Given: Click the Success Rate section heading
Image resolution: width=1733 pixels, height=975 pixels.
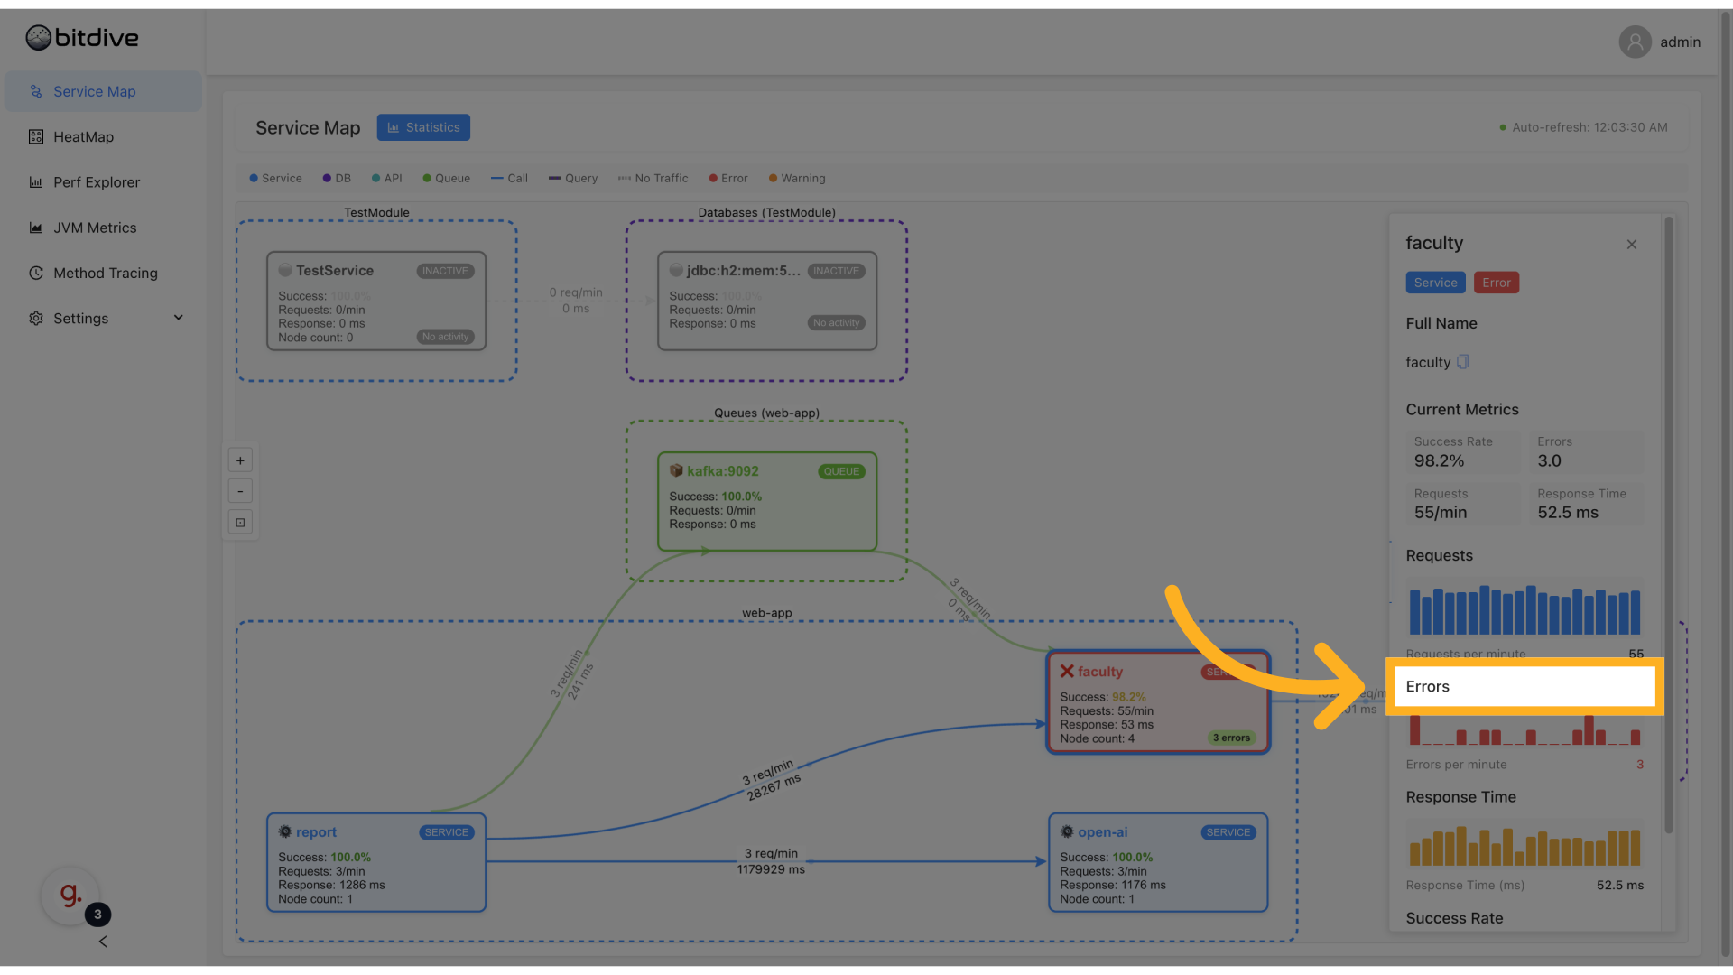Looking at the screenshot, I should tap(1454, 918).
